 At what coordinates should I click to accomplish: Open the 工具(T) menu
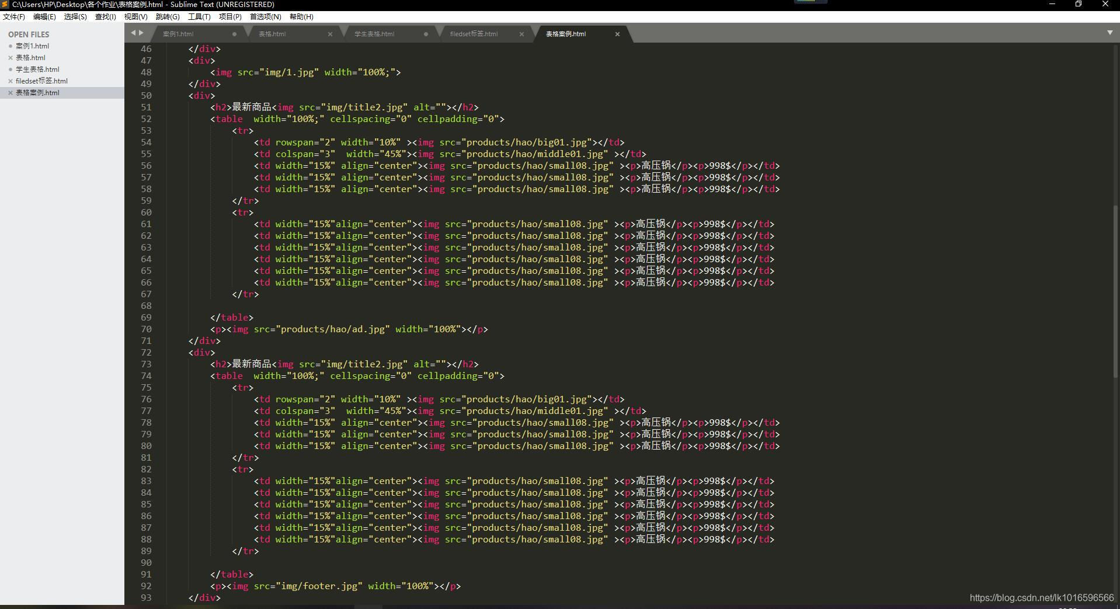tap(199, 16)
